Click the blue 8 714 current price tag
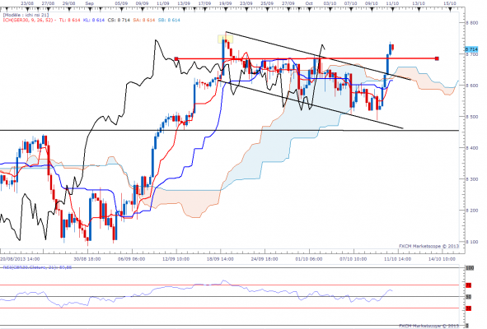 coord(471,49)
